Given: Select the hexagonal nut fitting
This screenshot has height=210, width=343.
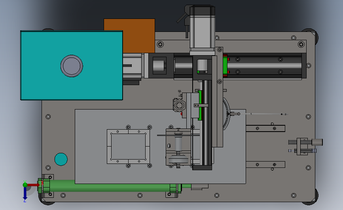Looking at the screenshot, I should point(179,105).
